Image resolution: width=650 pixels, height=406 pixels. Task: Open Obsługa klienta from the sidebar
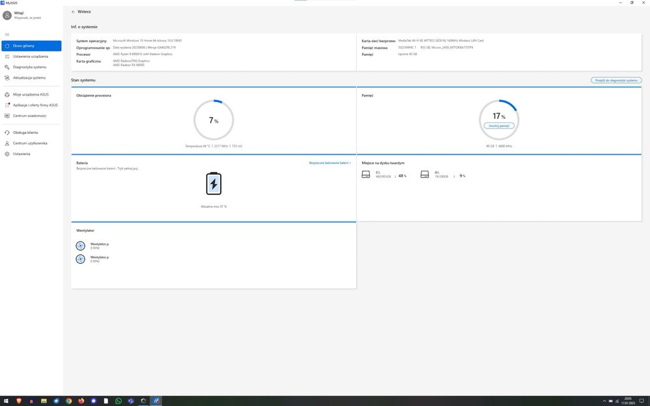click(31, 133)
